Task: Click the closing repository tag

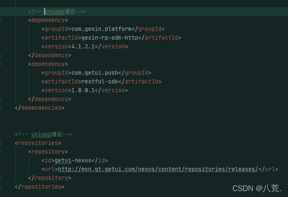Action: (x=50, y=178)
